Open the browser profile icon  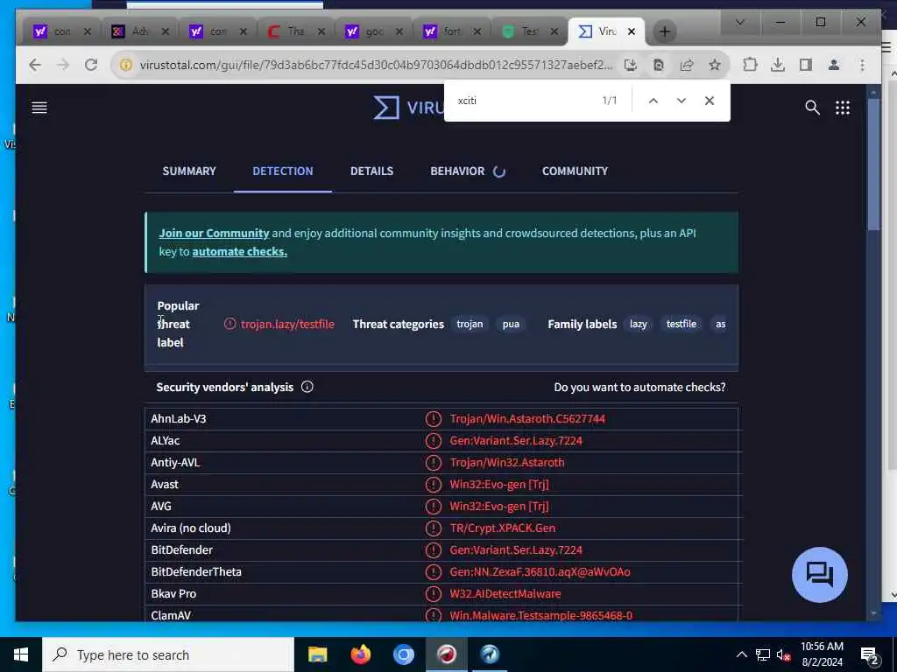[834, 65]
